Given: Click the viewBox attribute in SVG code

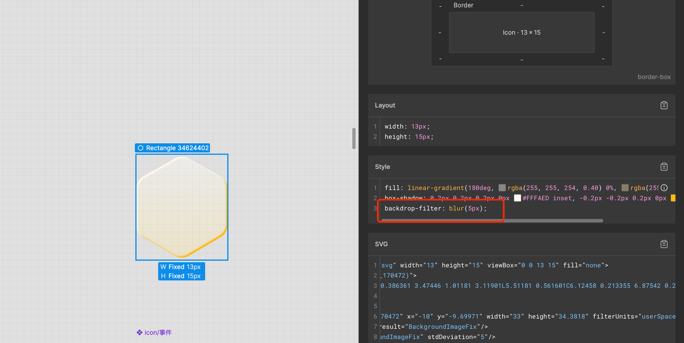Looking at the screenshot, I should click(x=523, y=265).
